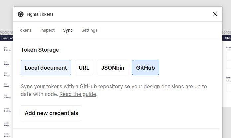This screenshot has width=231, height=138.
Task: Open the Read the guide link
Action: [78, 94]
